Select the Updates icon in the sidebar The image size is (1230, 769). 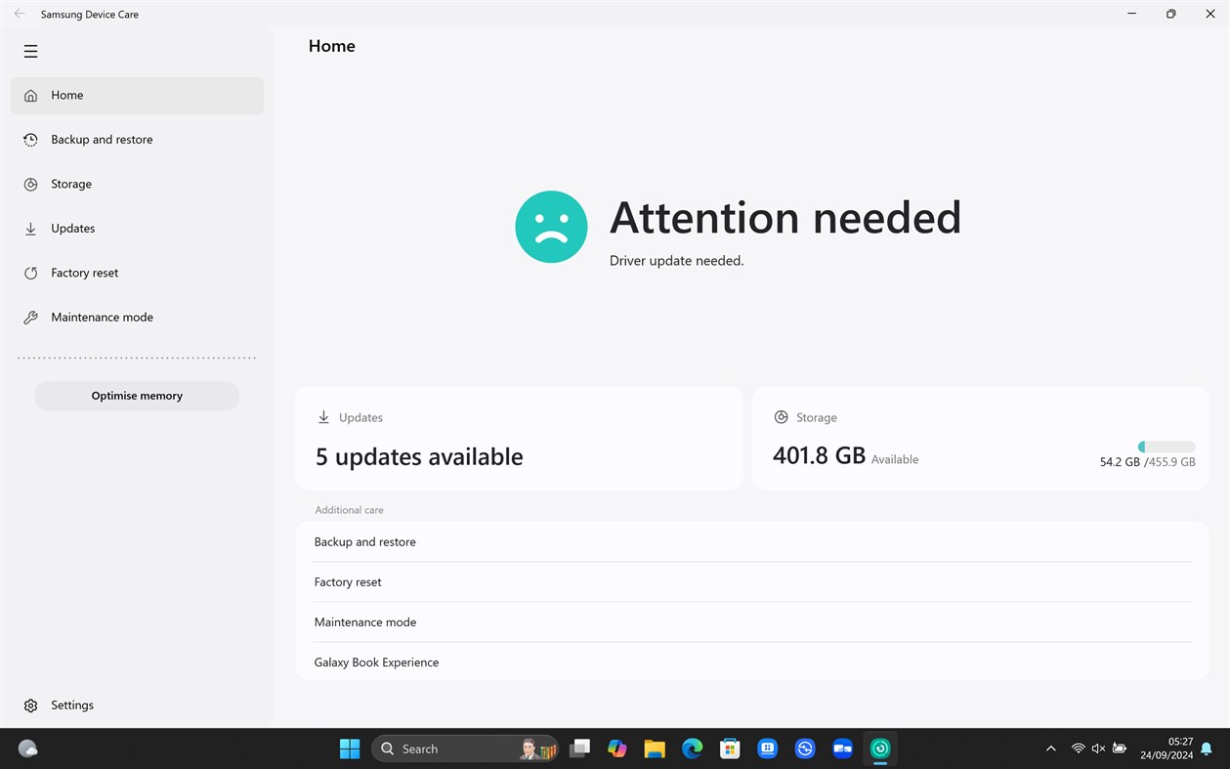tap(30, 228)
